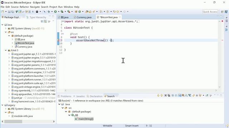Click the 'Smart Insert' status bar text
This screenshot has height=128, width=229.
[x=132, y=126]
